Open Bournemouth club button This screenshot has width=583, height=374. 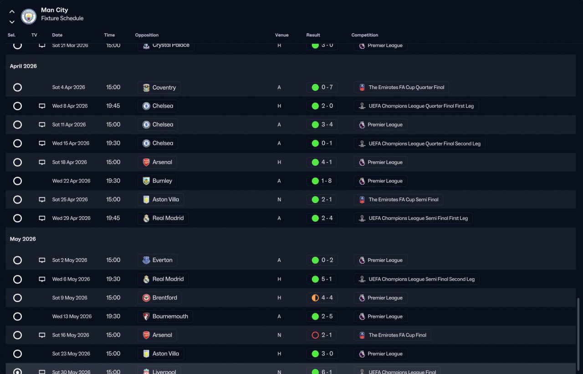(165, 317)
